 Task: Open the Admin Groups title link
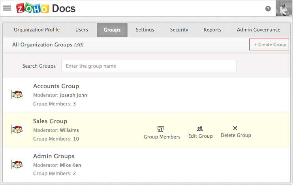(x=54, y=156)
